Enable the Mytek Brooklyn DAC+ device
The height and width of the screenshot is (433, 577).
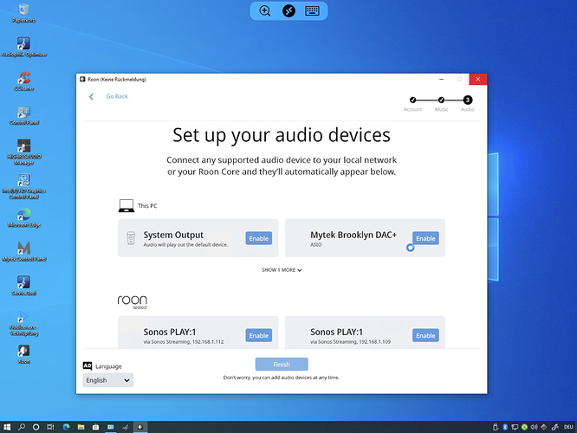tap(425, 238)
